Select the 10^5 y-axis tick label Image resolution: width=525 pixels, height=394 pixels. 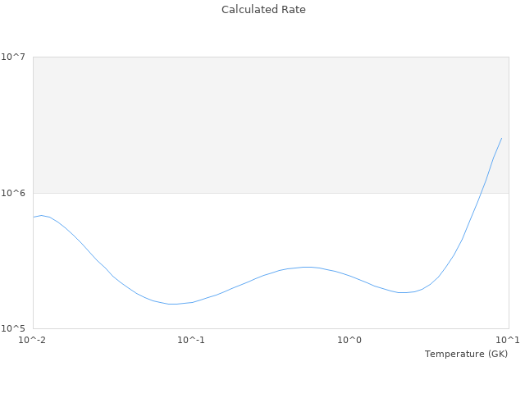[15, 329]
